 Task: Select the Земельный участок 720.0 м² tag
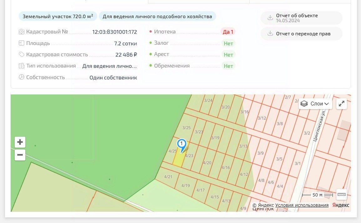click(58, 17)
